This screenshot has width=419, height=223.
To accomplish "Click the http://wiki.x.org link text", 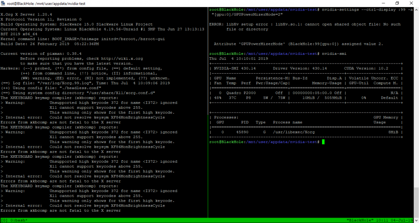I will tap(121, 59).
